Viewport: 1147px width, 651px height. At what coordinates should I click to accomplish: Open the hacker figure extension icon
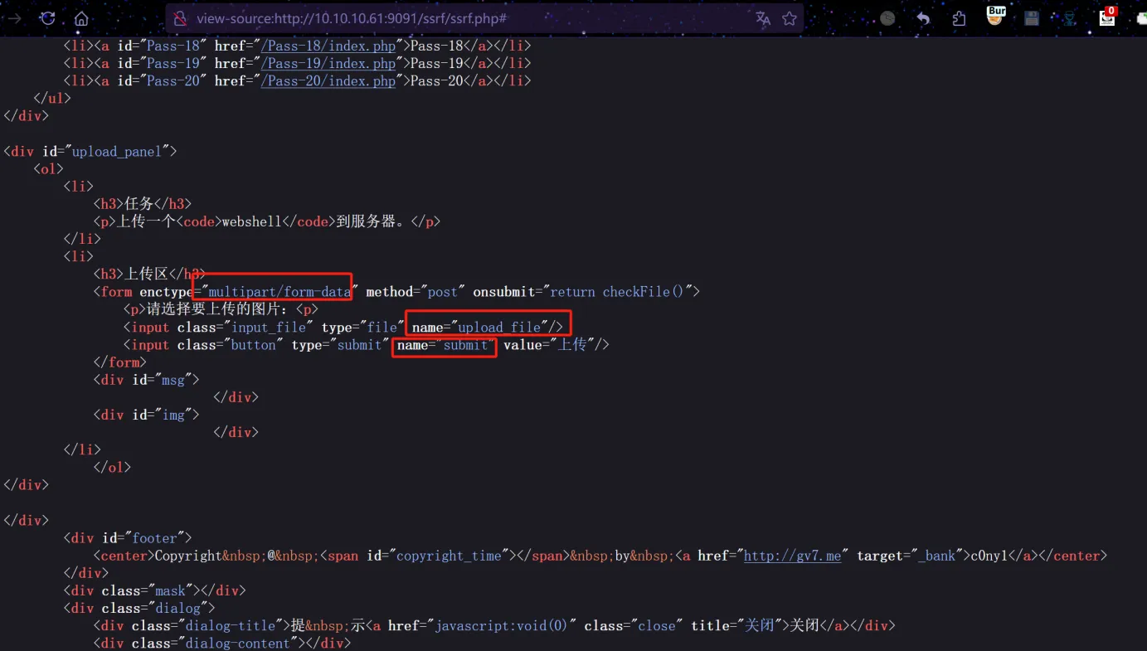point(1069,18)
